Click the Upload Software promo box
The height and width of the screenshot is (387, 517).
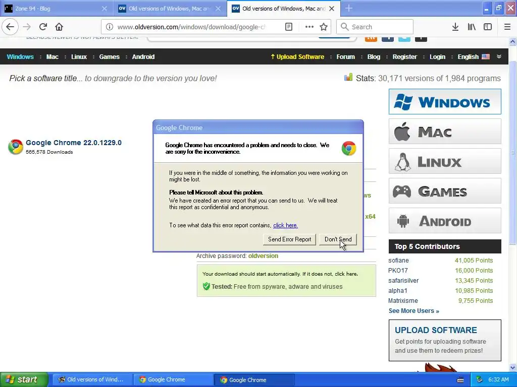[x=445, y=340]
